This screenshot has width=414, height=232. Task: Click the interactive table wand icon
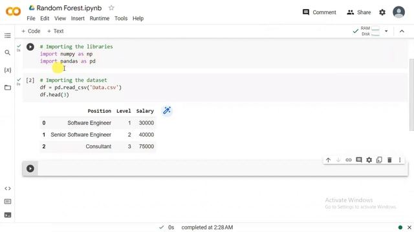pyautogui.click(x=167, y=110)
